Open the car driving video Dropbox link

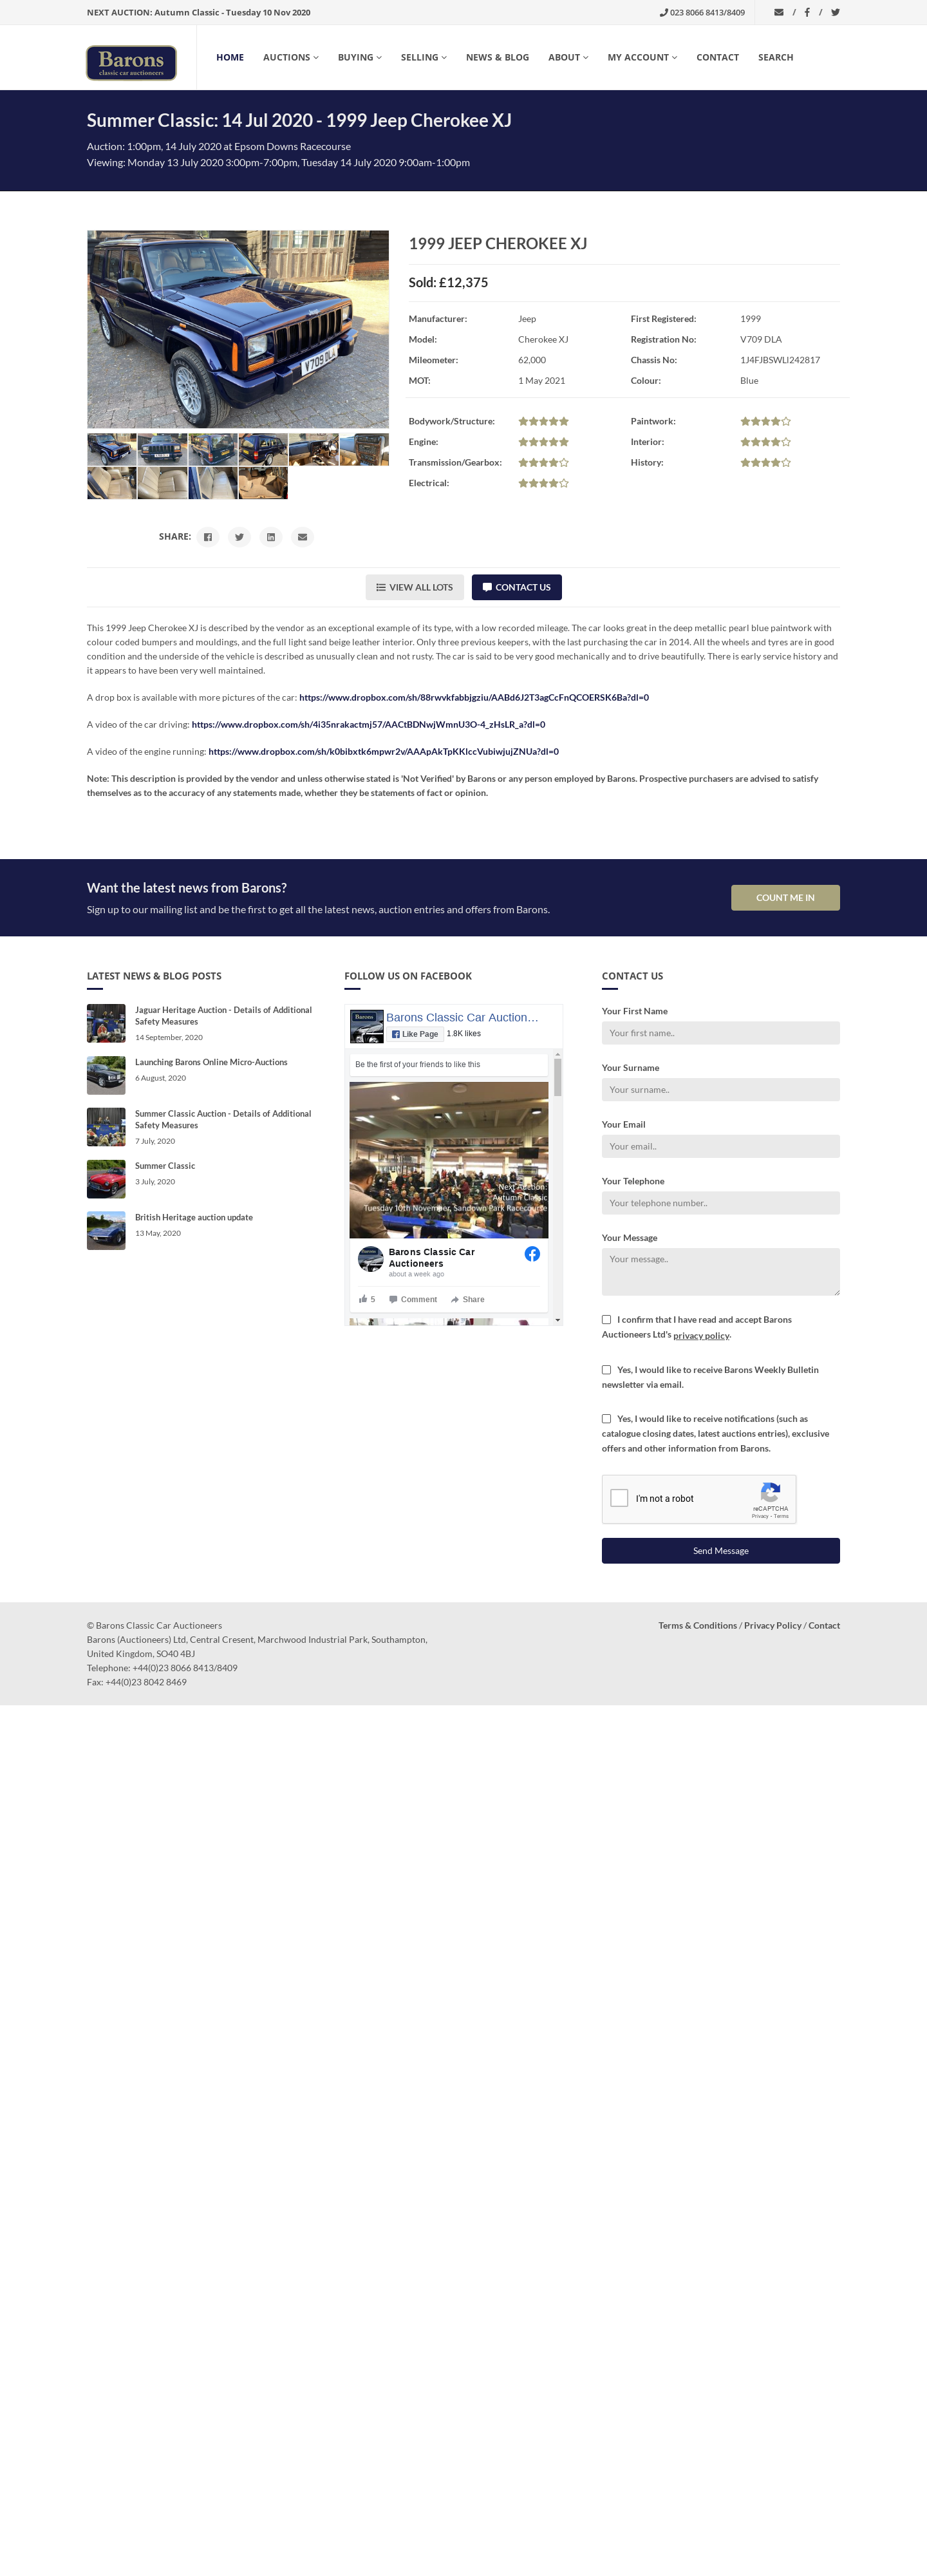[x=368, y=725]
